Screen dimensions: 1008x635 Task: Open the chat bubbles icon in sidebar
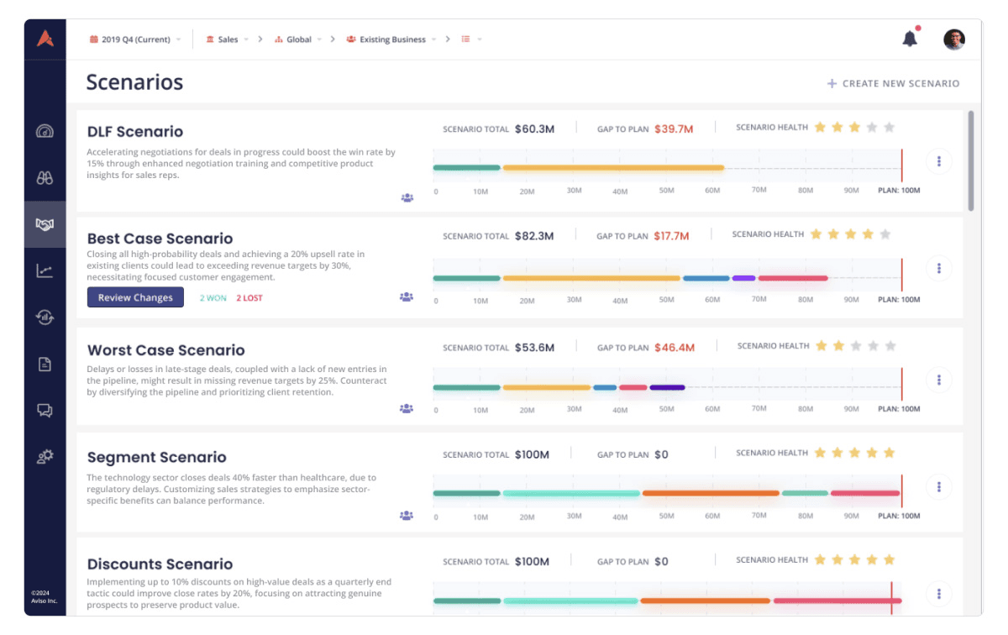(x=45, y=410)
